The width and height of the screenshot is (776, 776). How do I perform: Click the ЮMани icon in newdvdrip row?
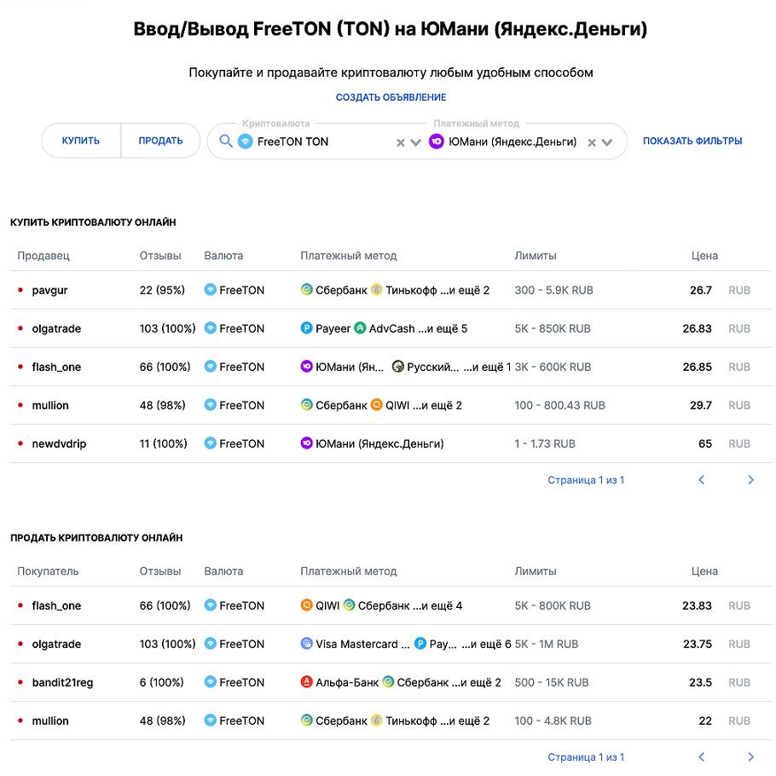(x=306, y=443)
